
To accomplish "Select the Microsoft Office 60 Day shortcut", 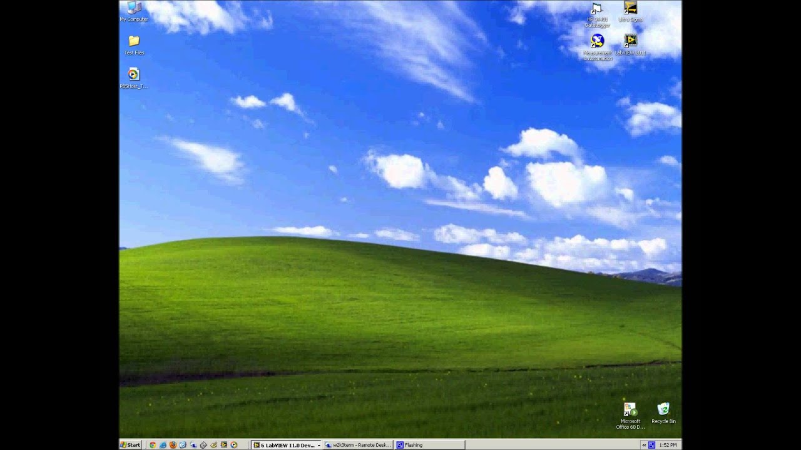I will [630, 415].
